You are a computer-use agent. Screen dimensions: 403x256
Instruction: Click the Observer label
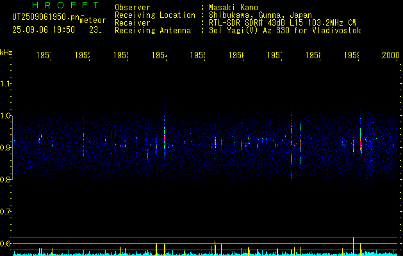point(133,7)
